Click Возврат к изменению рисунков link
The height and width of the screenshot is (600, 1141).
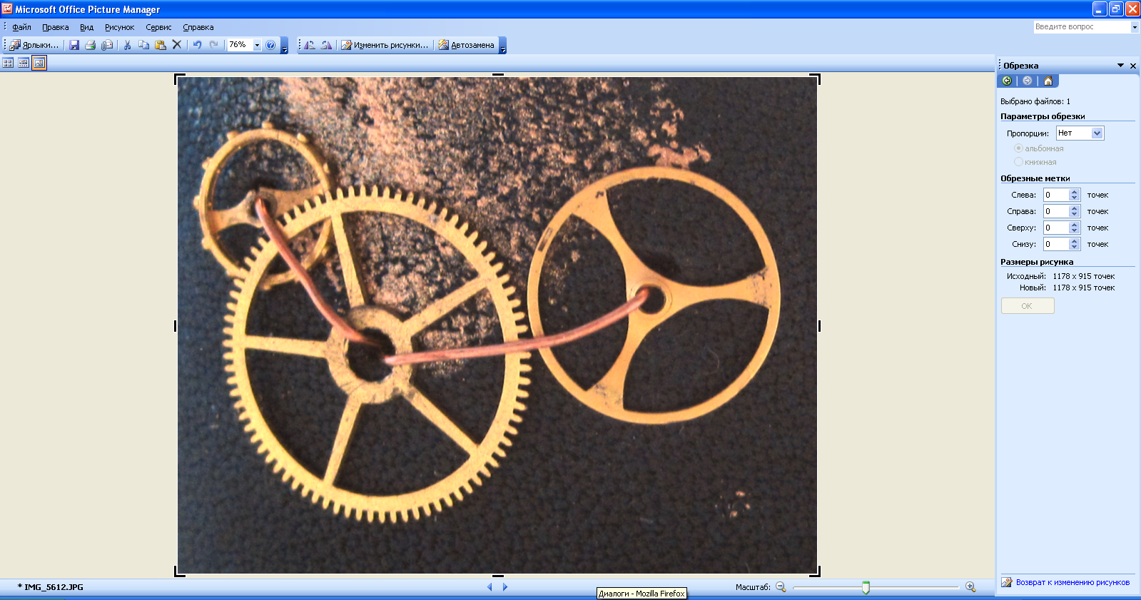point(1072,582)
